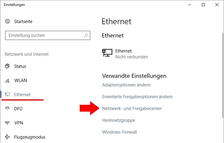Open the Heimnetzgruppe link
224x143 pixels.
tap(119, 120)
